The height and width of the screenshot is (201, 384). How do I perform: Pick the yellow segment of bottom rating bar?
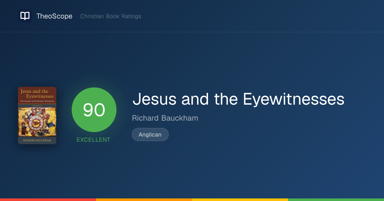240,200
